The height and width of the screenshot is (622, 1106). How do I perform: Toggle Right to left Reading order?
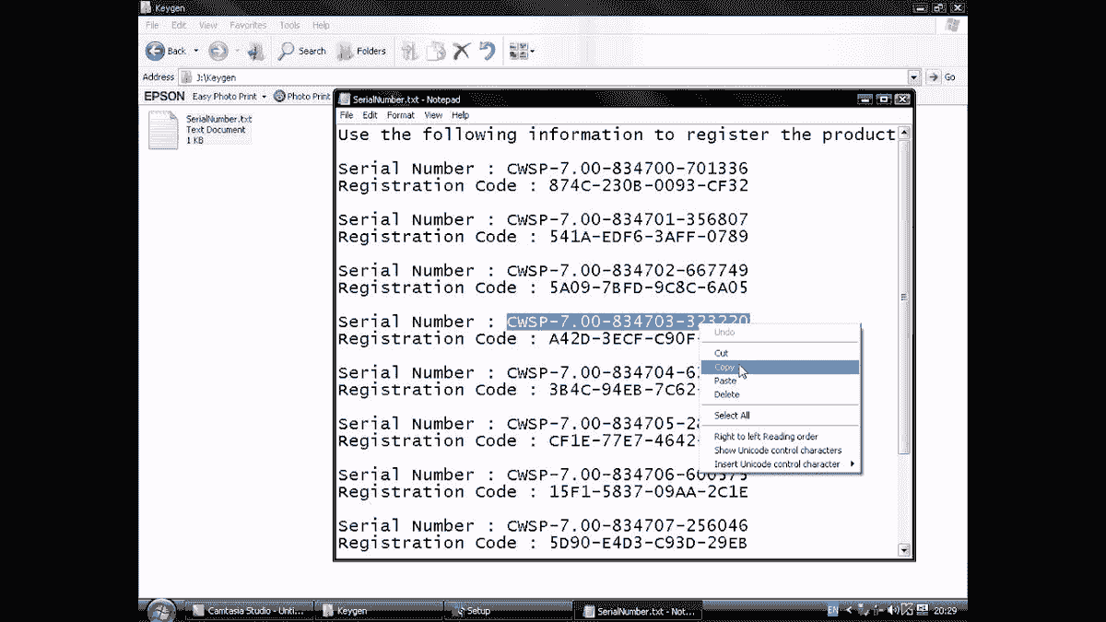[x=765, y=437]
